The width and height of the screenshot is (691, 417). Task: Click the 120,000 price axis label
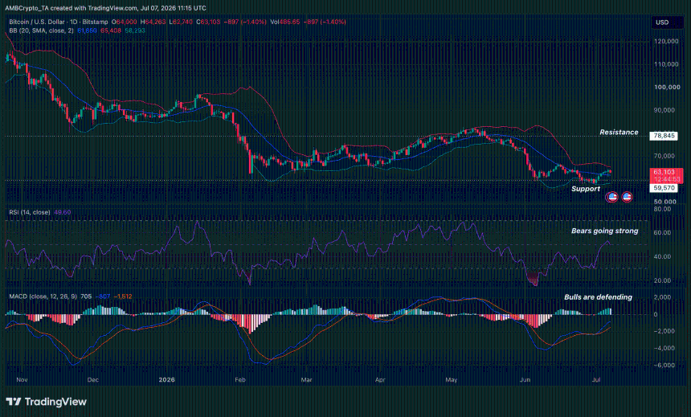pos(666,41)
